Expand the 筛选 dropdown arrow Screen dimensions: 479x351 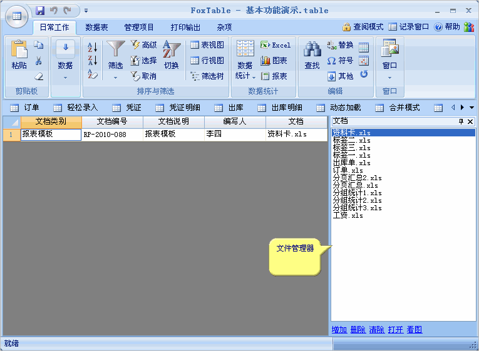point(115,78)
